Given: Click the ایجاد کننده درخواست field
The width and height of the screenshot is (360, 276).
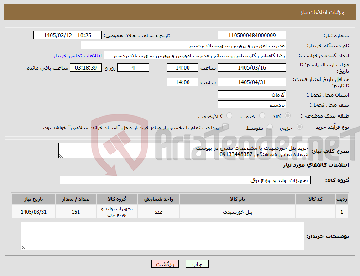Looking at the screenshot, I should (195, 56).
